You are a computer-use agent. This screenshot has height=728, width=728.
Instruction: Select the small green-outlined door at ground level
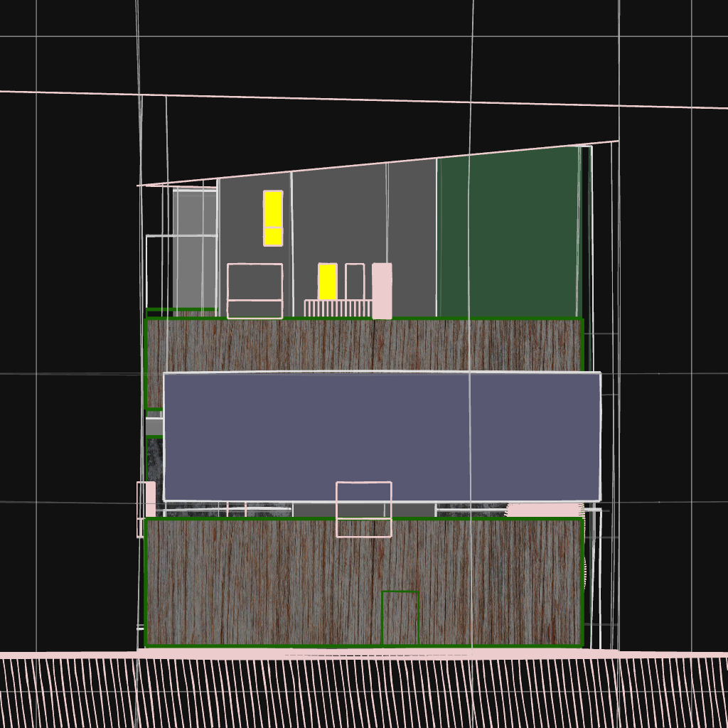400,618
